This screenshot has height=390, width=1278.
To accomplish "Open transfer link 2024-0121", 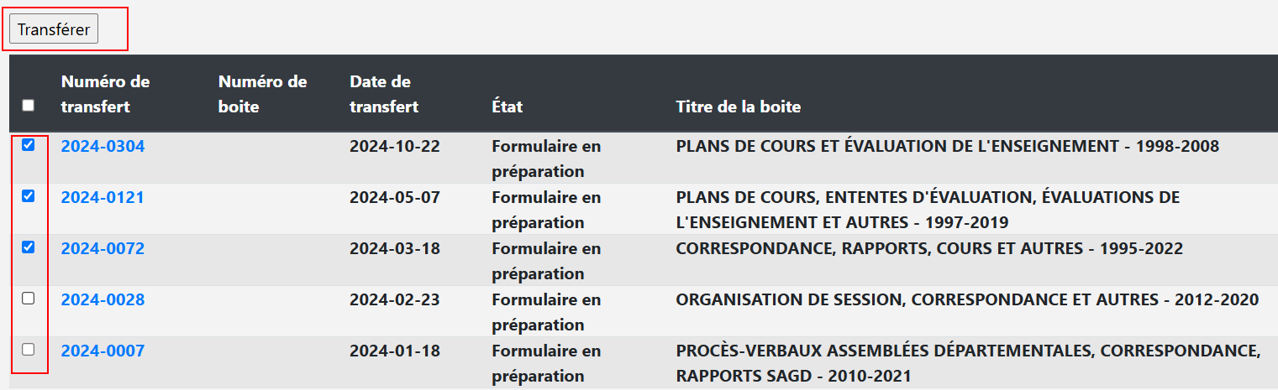I will 103,198.
